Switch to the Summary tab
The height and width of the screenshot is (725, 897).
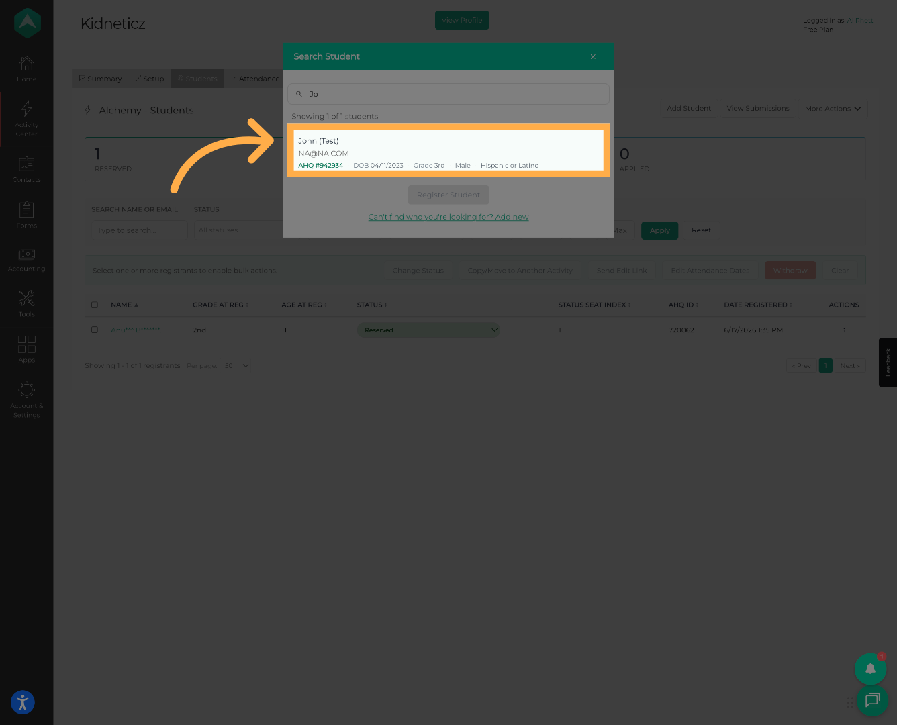coord(101,79)
